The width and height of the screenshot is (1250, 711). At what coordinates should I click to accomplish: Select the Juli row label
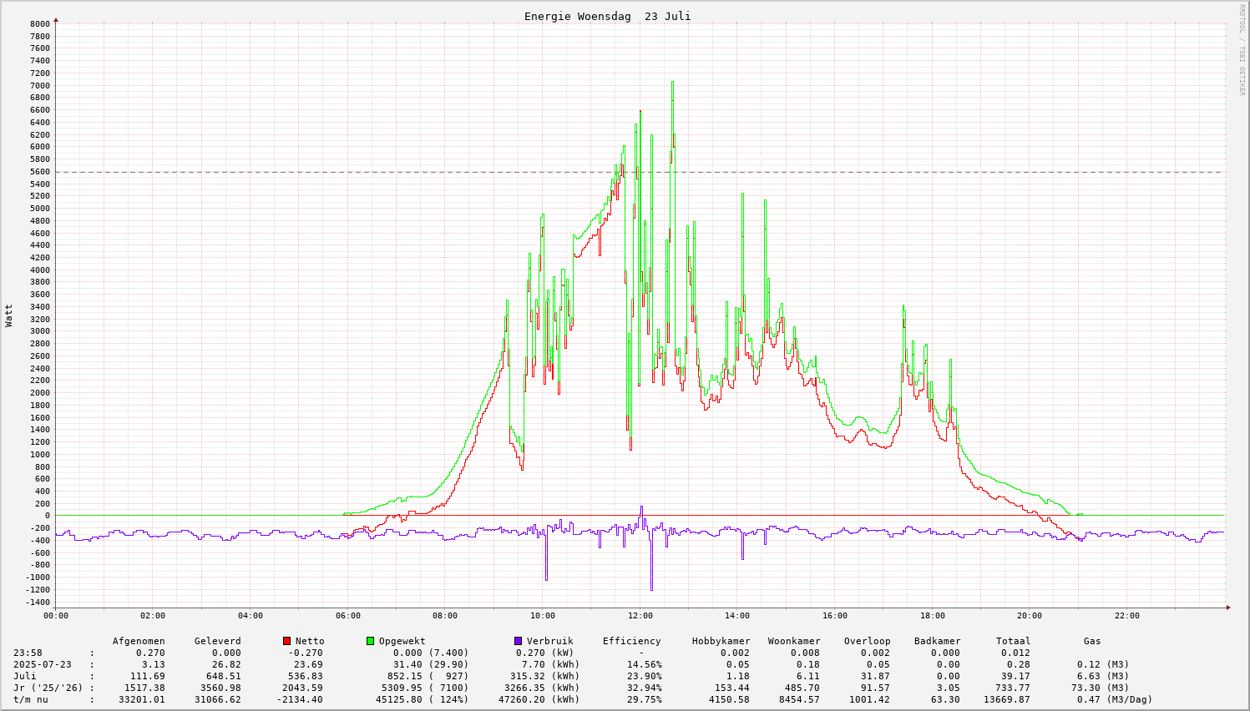tap(25, 676)
